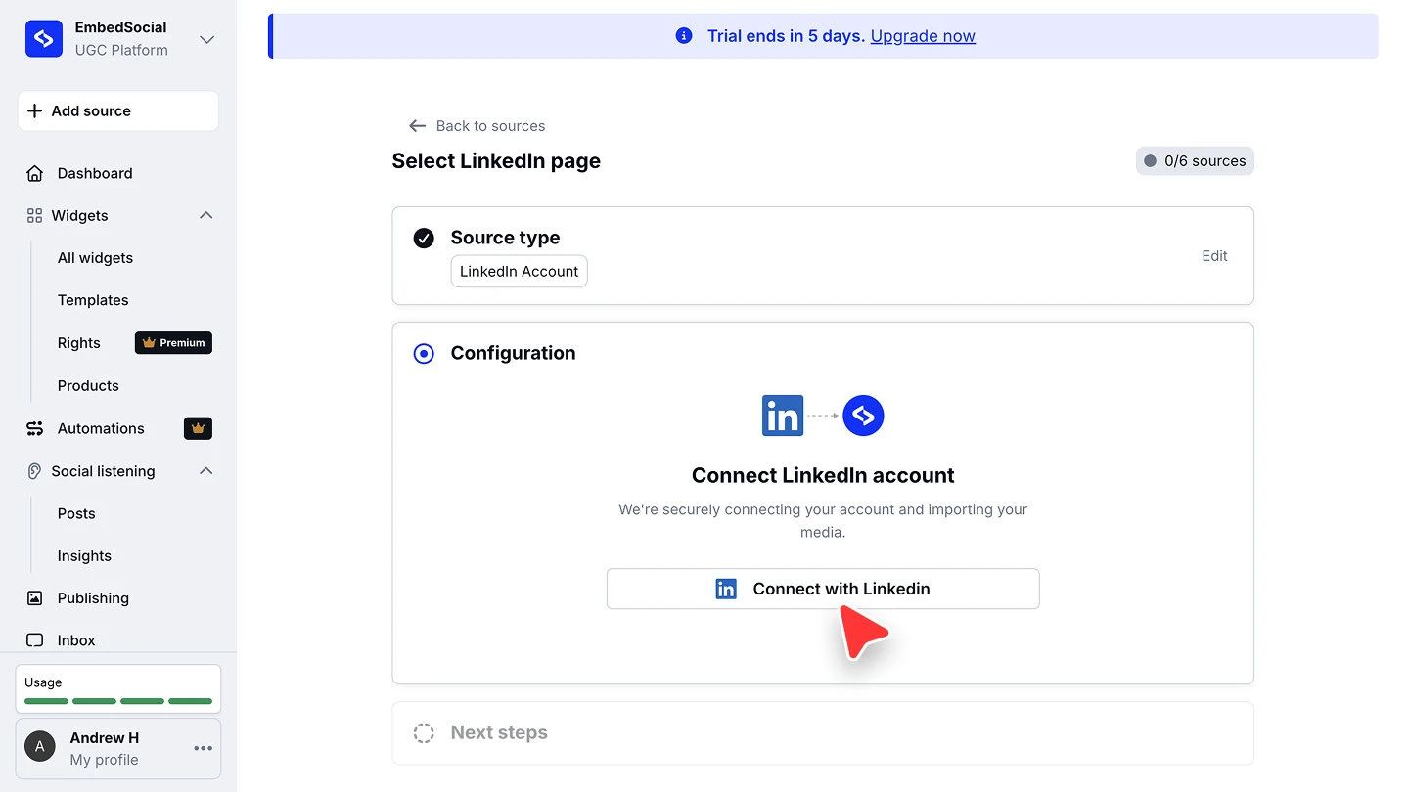Open Dashboard in the sidebar
Viewport: 1409px width, 792px height.
point(95,173)
